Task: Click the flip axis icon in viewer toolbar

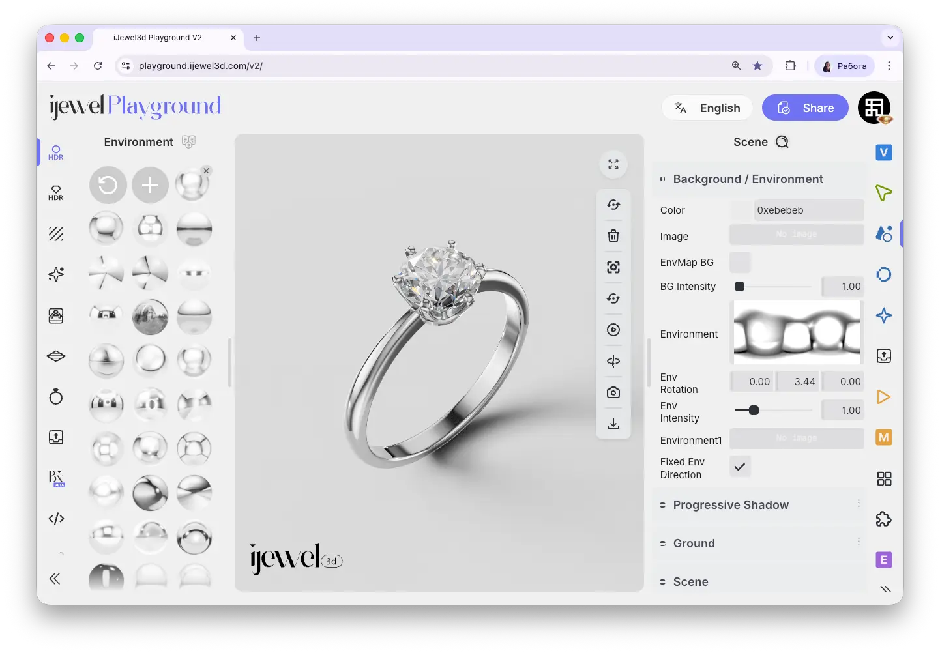Action: (x=613, y=361)
